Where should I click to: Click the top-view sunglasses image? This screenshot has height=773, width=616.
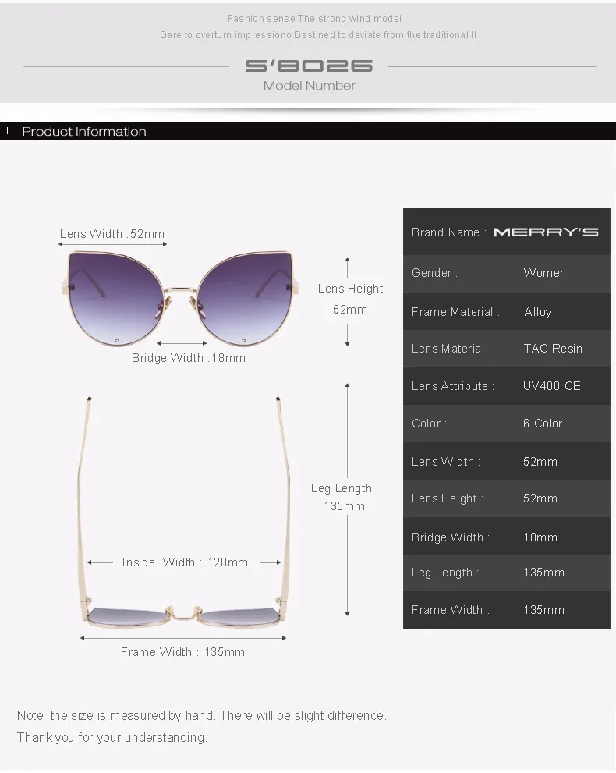click(183, 512)
